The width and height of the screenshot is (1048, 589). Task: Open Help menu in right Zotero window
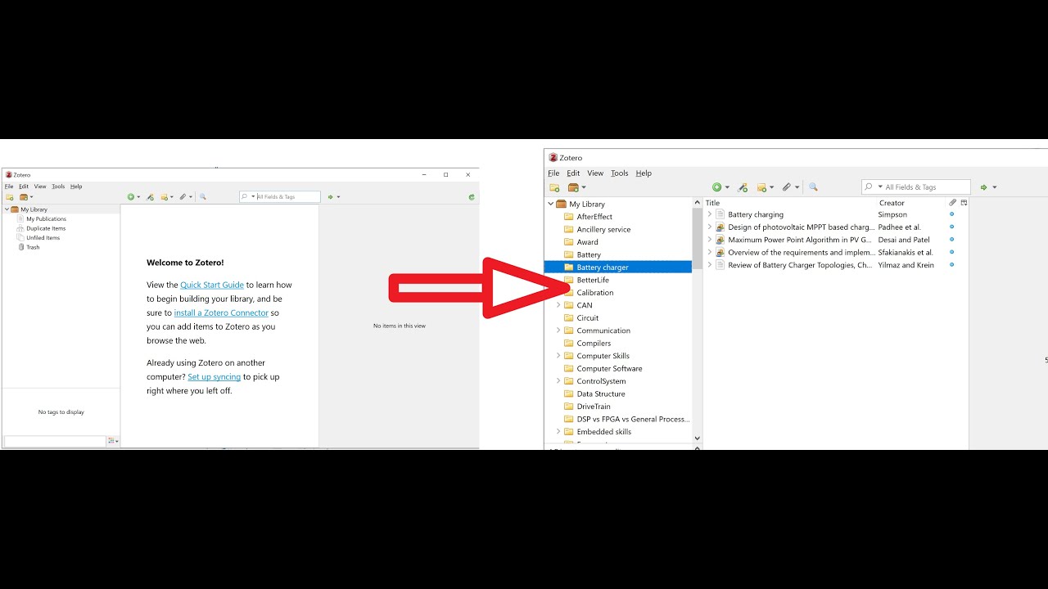pyautogui.click(x=644, y=173)
